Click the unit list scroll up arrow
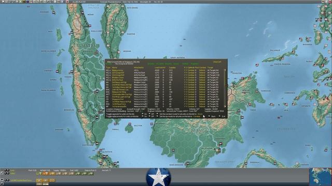Viewport: 332px width, 186px height. click(225, 70)
